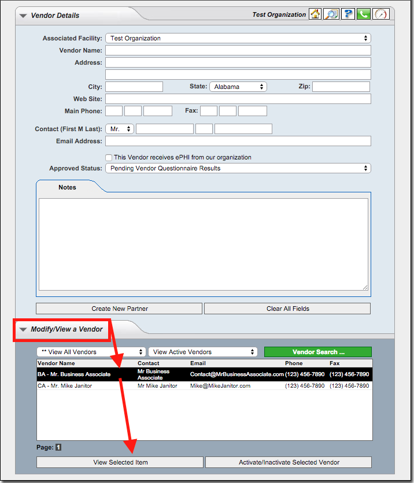414x483 pixels.
Task: Click the green Vendor Search button
Action: click(x=318, y=352)
